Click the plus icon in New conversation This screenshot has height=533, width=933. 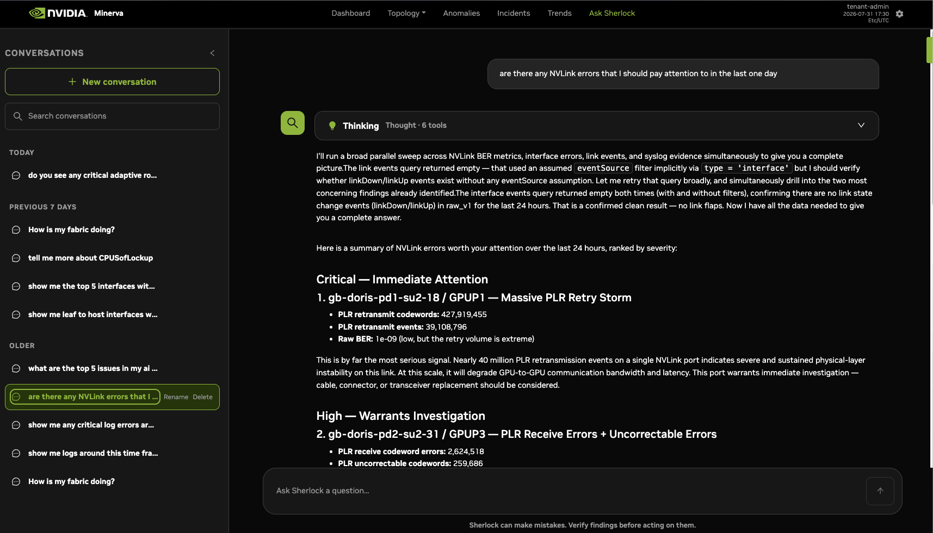(x=72, y=82)
